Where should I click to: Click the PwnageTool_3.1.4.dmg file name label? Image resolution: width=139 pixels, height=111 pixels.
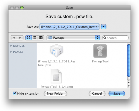57,87
